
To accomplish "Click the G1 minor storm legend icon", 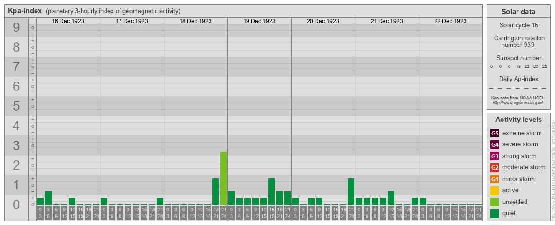I will (x=495, y=179).
